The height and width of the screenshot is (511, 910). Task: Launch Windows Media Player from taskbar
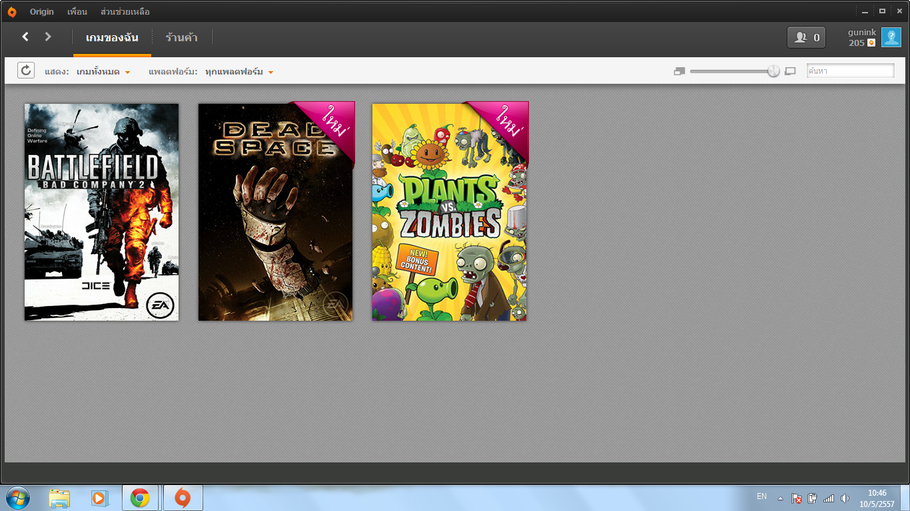[99, 498]
